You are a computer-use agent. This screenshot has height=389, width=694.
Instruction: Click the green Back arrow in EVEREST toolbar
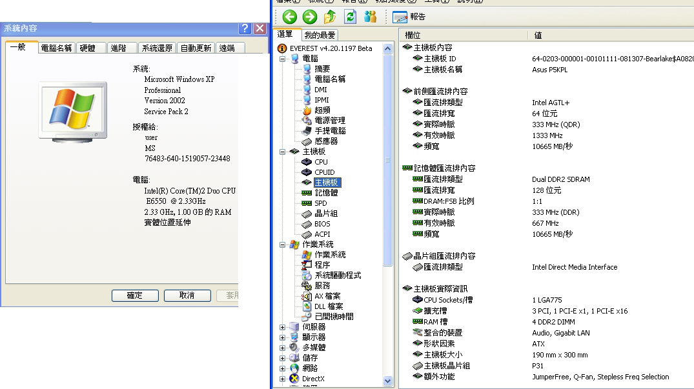click(289, 17)
